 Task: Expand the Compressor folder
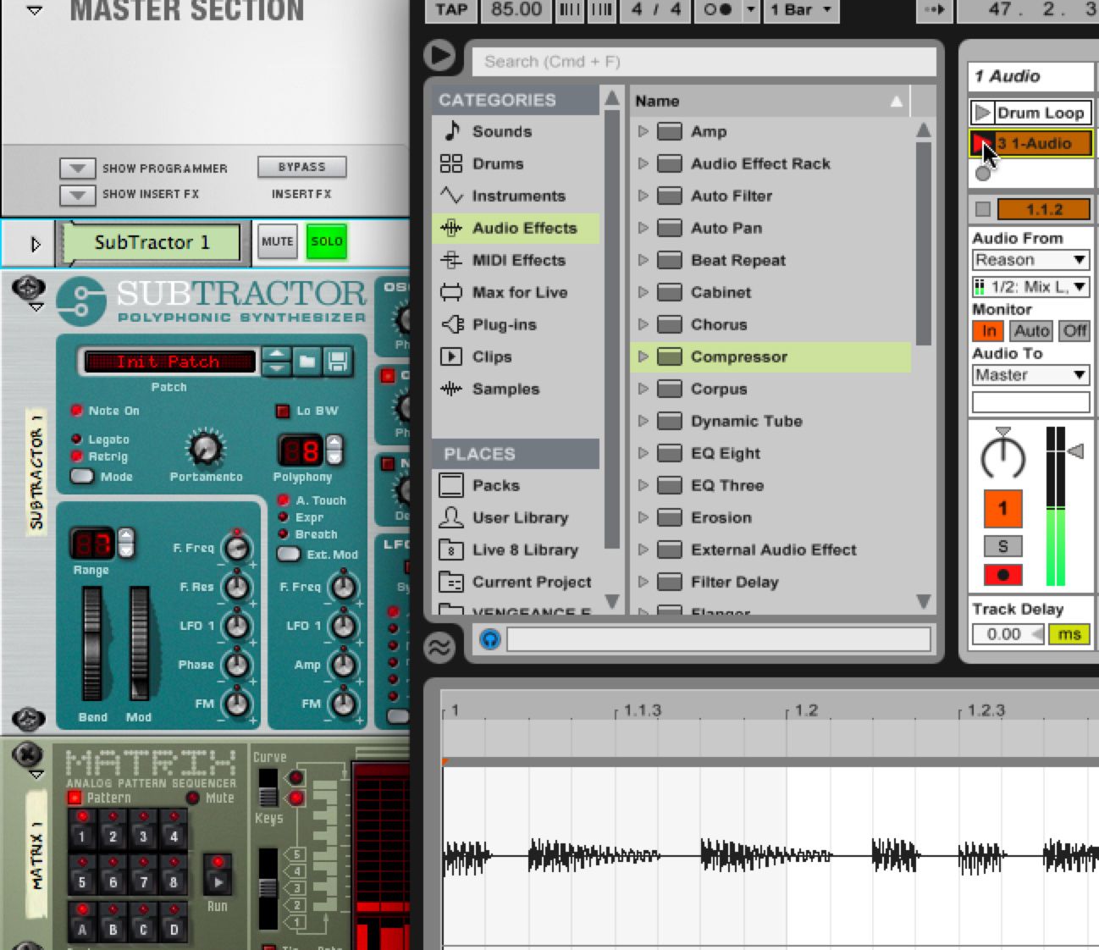[643, 356]
